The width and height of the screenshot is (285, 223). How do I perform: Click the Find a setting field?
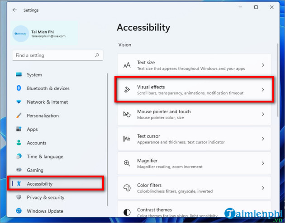57,55
